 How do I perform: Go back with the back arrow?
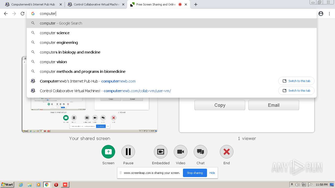6,14
